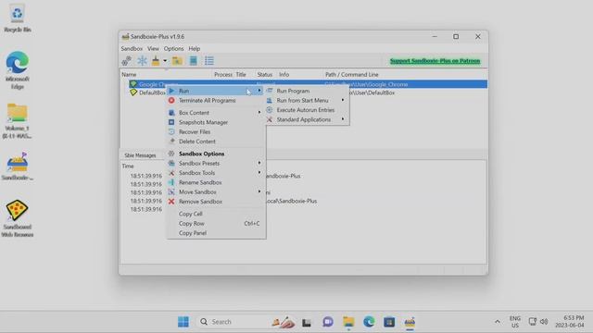Screen dimensions: 593x333
Task: Click the Status column header
Action: point(266,75)
